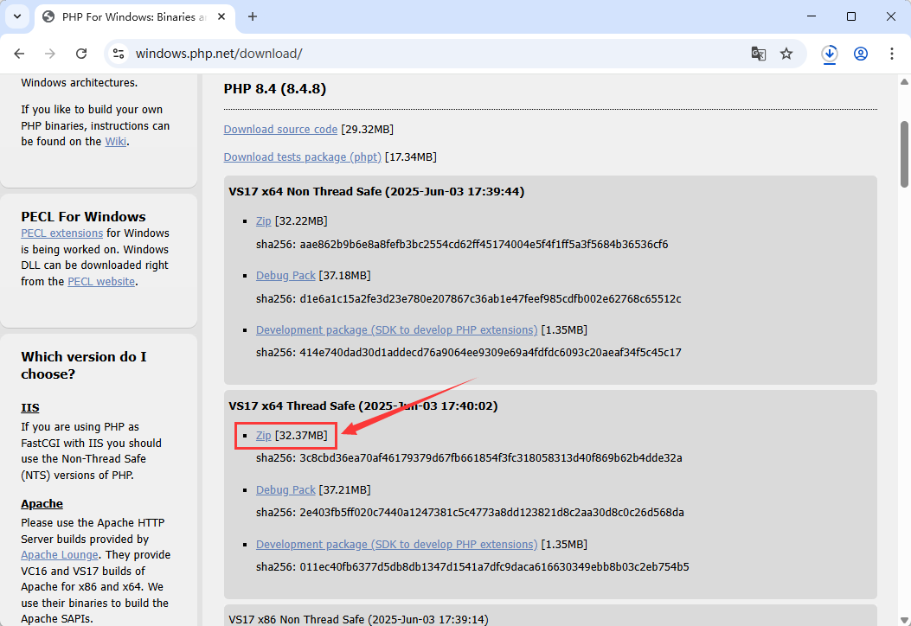Click the VS17 x64 Thread Safe heading
Image resolution: width=911 pixels, height=626 pixels.
tap(363, 406)
